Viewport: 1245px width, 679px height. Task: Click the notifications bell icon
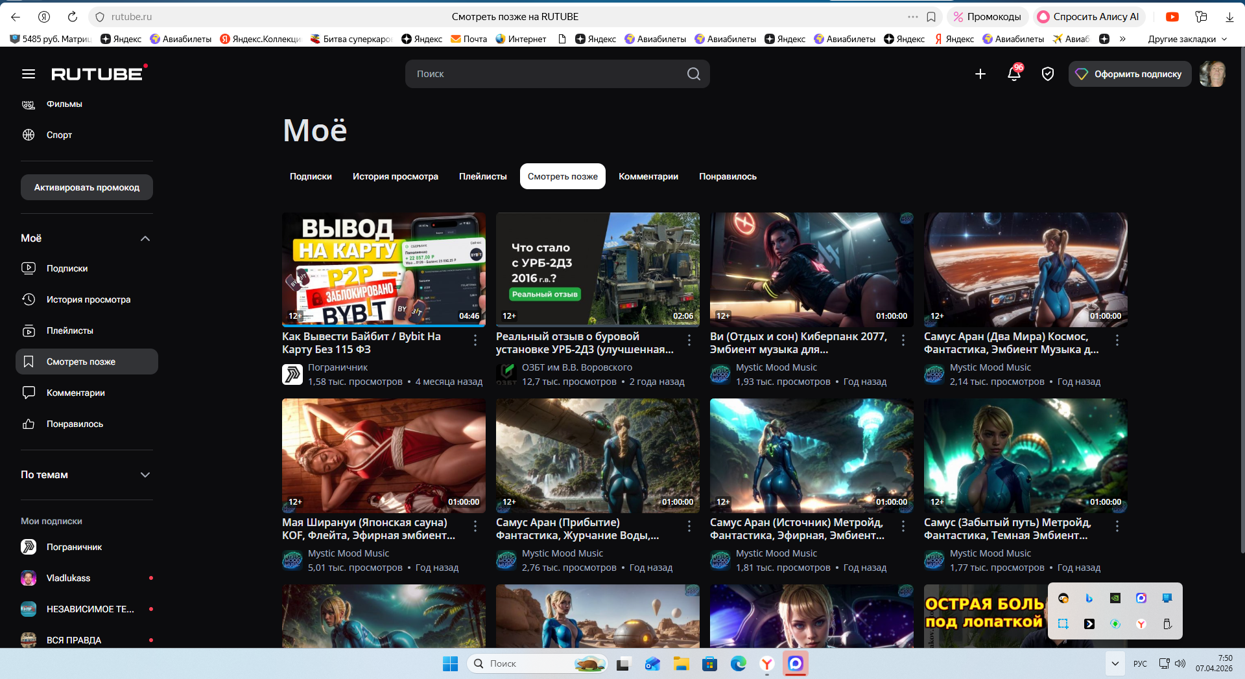tap(1014, 74)
